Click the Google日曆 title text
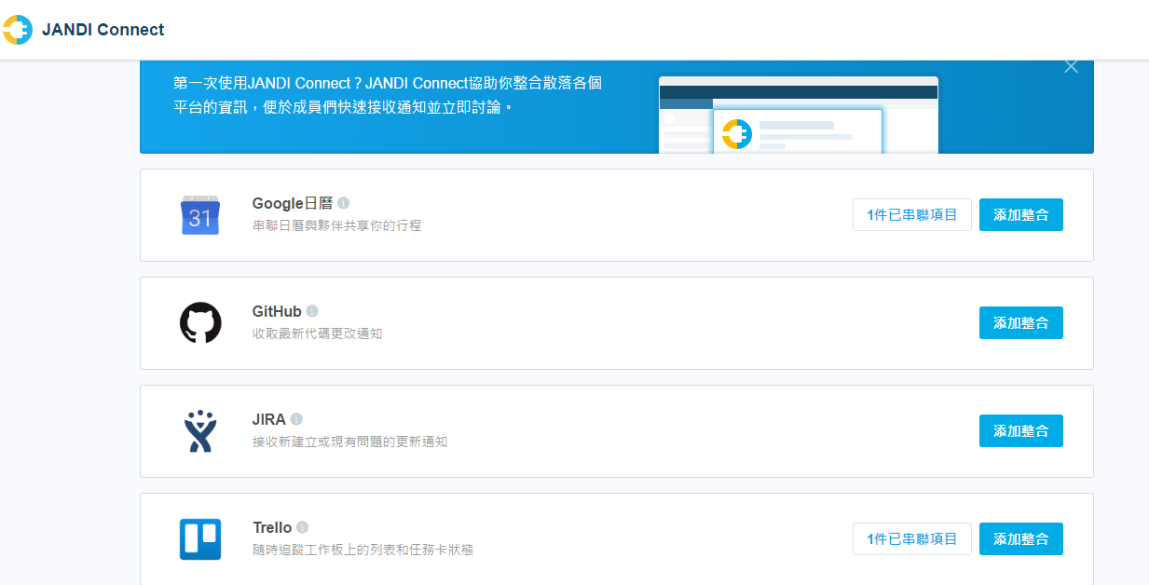The height and width of the screenshot is (585, 1149). 293,203
